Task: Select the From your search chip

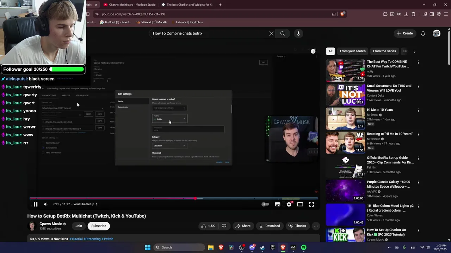Action: (x=353, y=51)
